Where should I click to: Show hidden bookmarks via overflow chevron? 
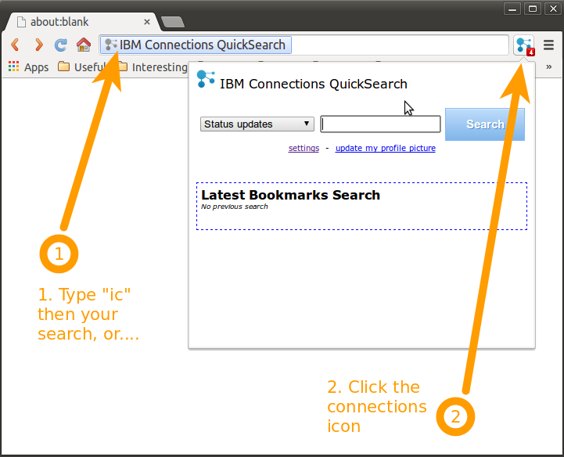[549, 67]
